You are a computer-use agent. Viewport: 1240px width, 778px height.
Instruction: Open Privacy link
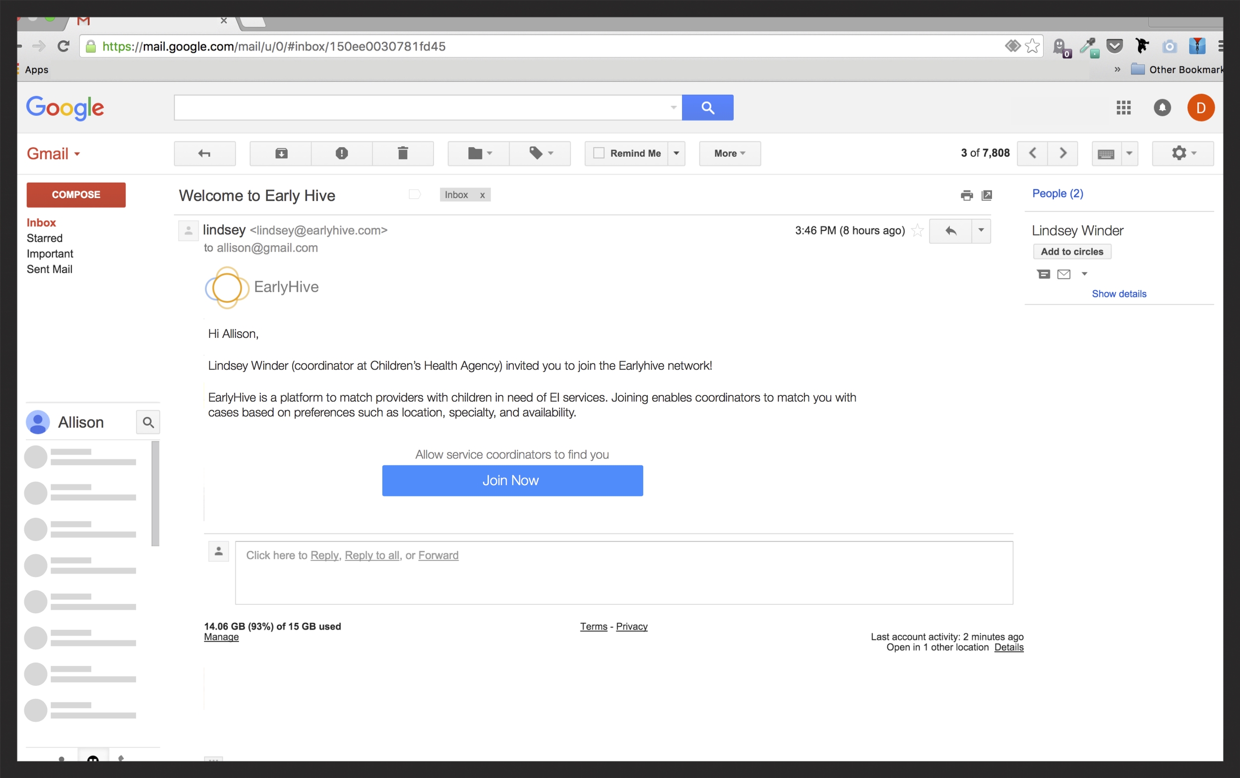631,627
